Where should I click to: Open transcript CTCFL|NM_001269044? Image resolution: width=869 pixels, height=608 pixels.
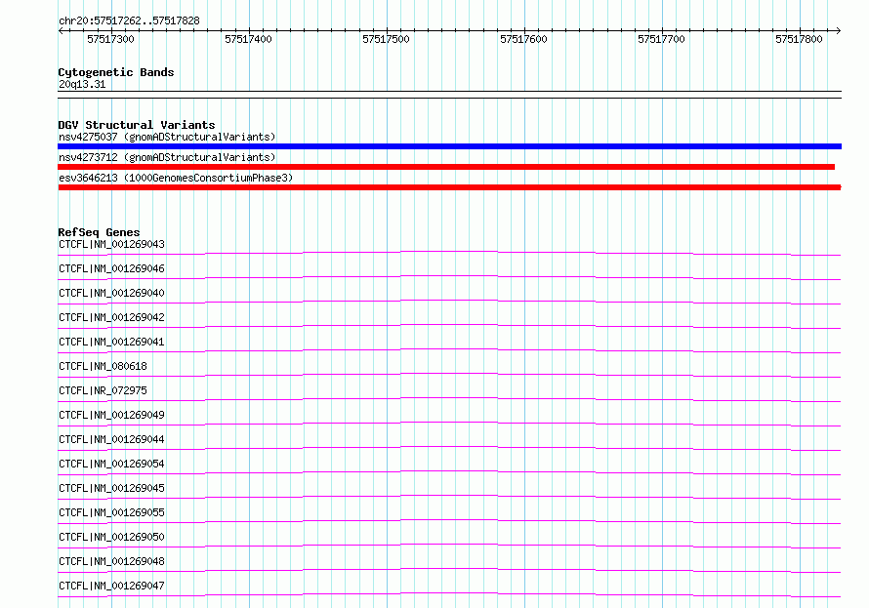click(111, 440)
